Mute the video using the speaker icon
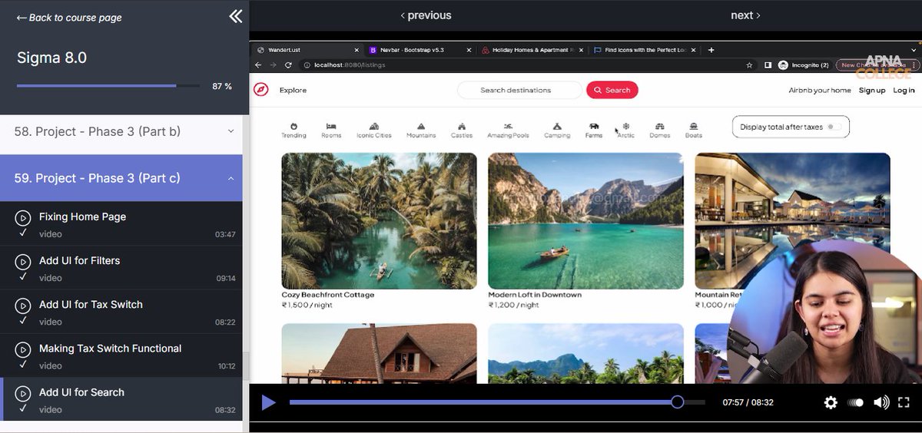922x433 pixels. (881, 402)
